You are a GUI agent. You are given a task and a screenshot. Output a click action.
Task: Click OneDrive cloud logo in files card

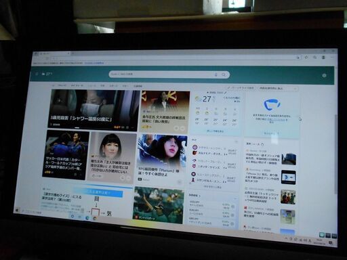pyautogui.click(x=272, y=104)
